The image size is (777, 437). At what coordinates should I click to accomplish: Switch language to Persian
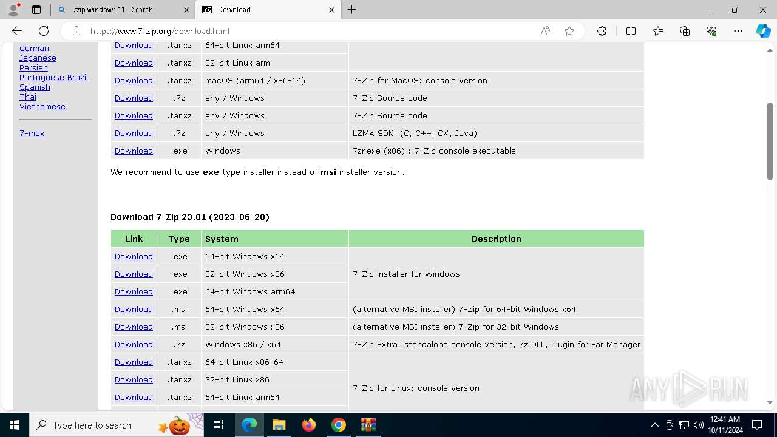point(33,67)
